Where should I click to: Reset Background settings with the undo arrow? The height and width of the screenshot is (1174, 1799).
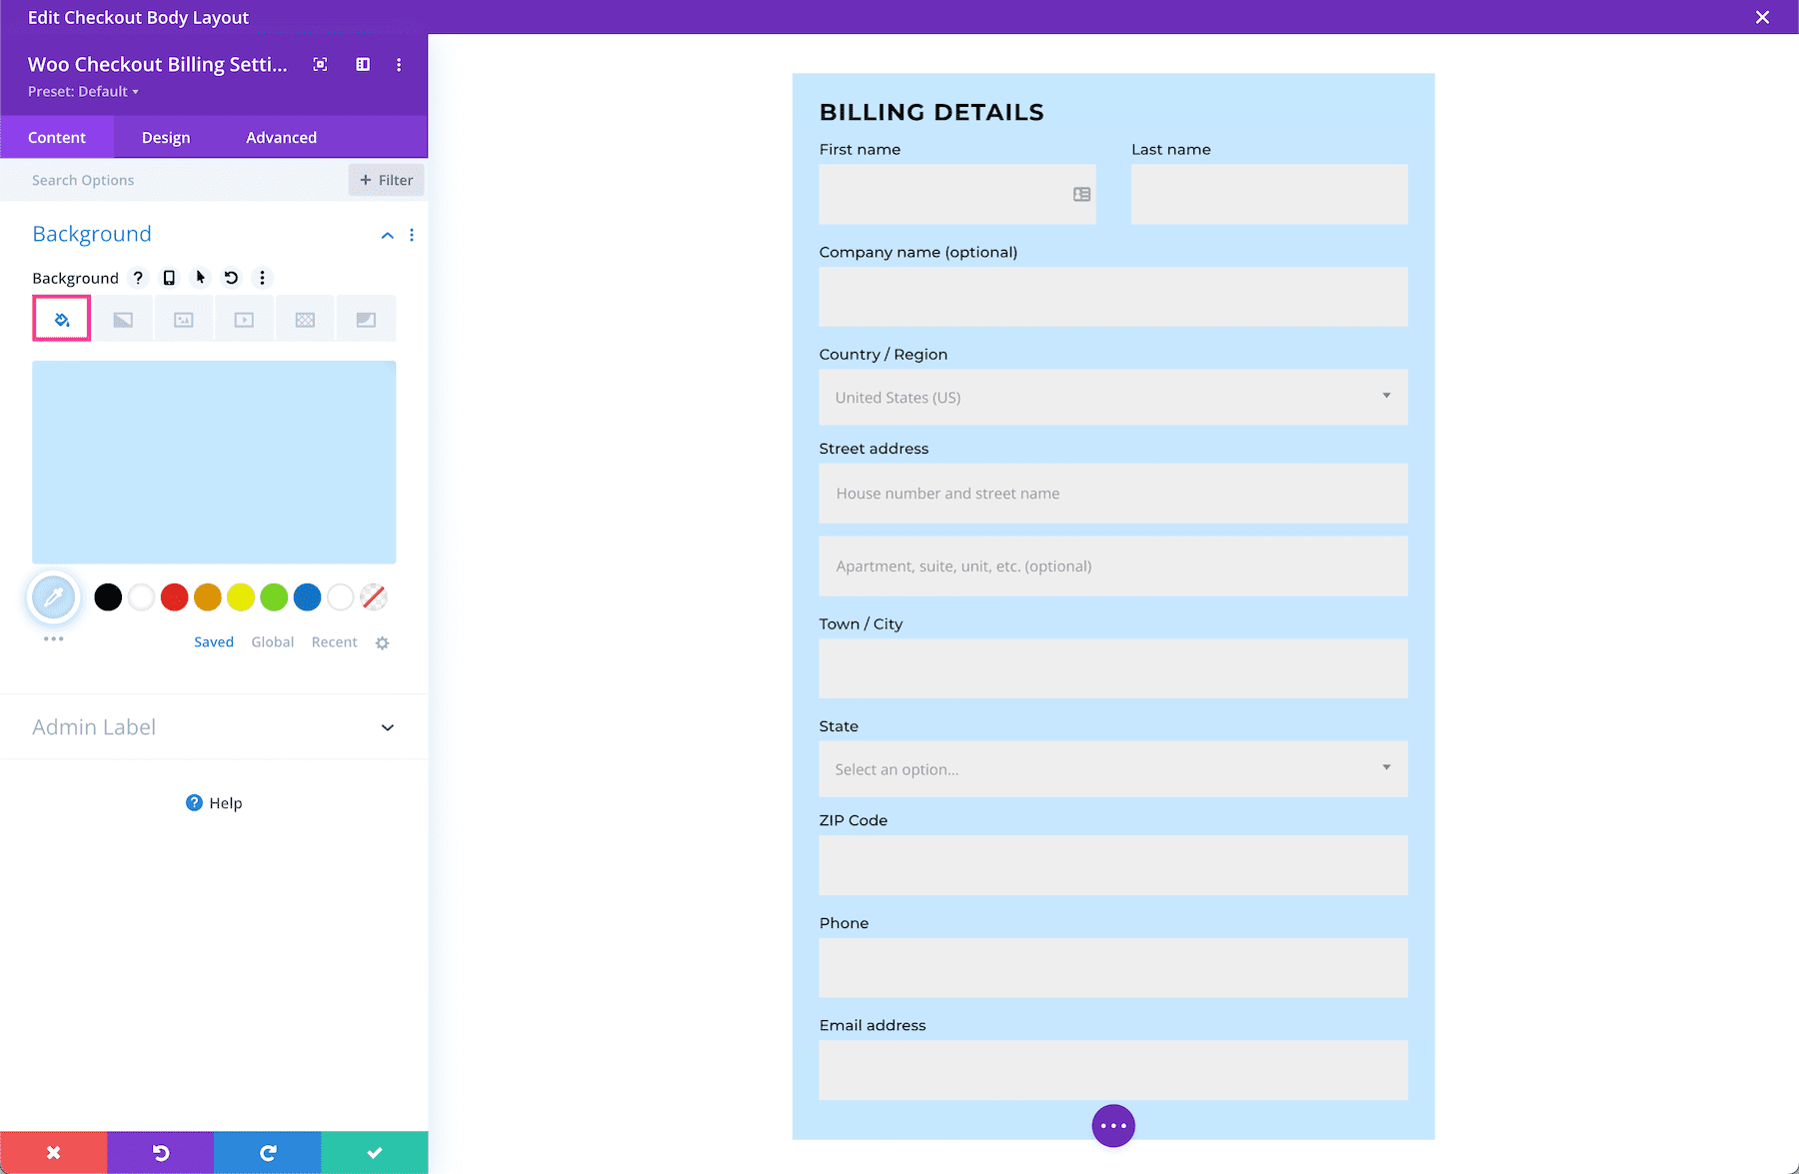(231, 278)
